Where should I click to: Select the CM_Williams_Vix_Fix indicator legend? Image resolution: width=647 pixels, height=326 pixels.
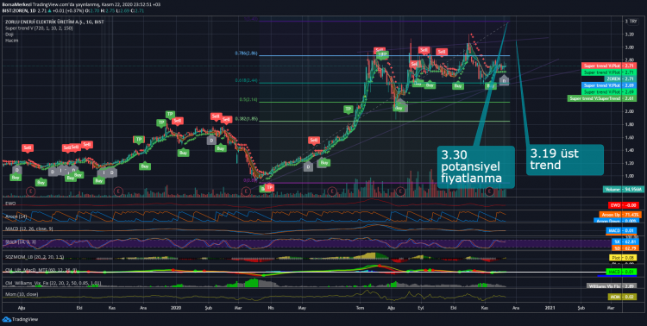pyautogui.click(x=53, y=283)
